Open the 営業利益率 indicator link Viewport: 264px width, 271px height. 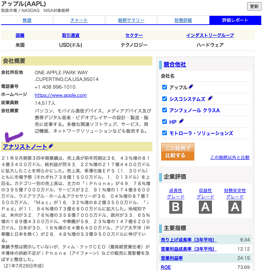[172, 258]
